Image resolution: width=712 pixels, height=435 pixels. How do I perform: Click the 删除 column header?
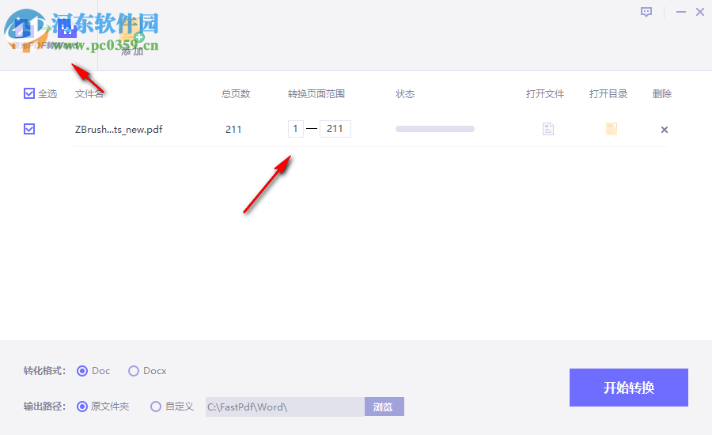pyautogui.click(x=662, y=94)
